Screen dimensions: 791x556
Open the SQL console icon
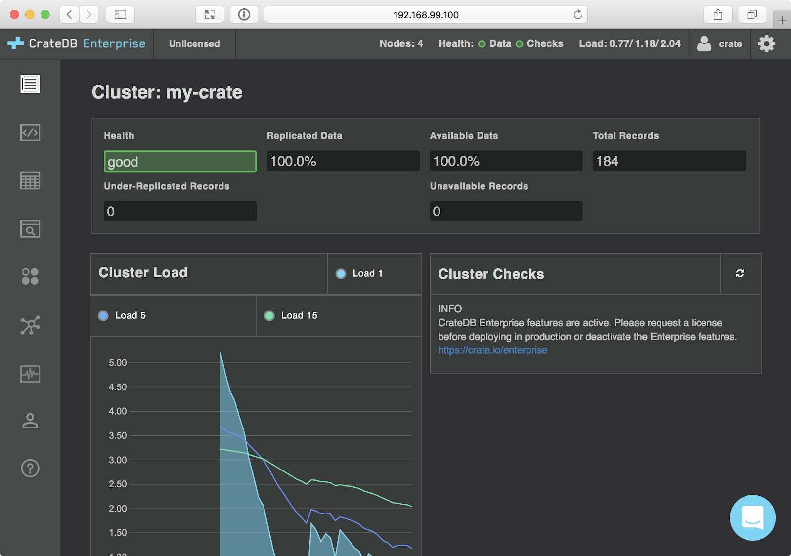pos(30,132)
